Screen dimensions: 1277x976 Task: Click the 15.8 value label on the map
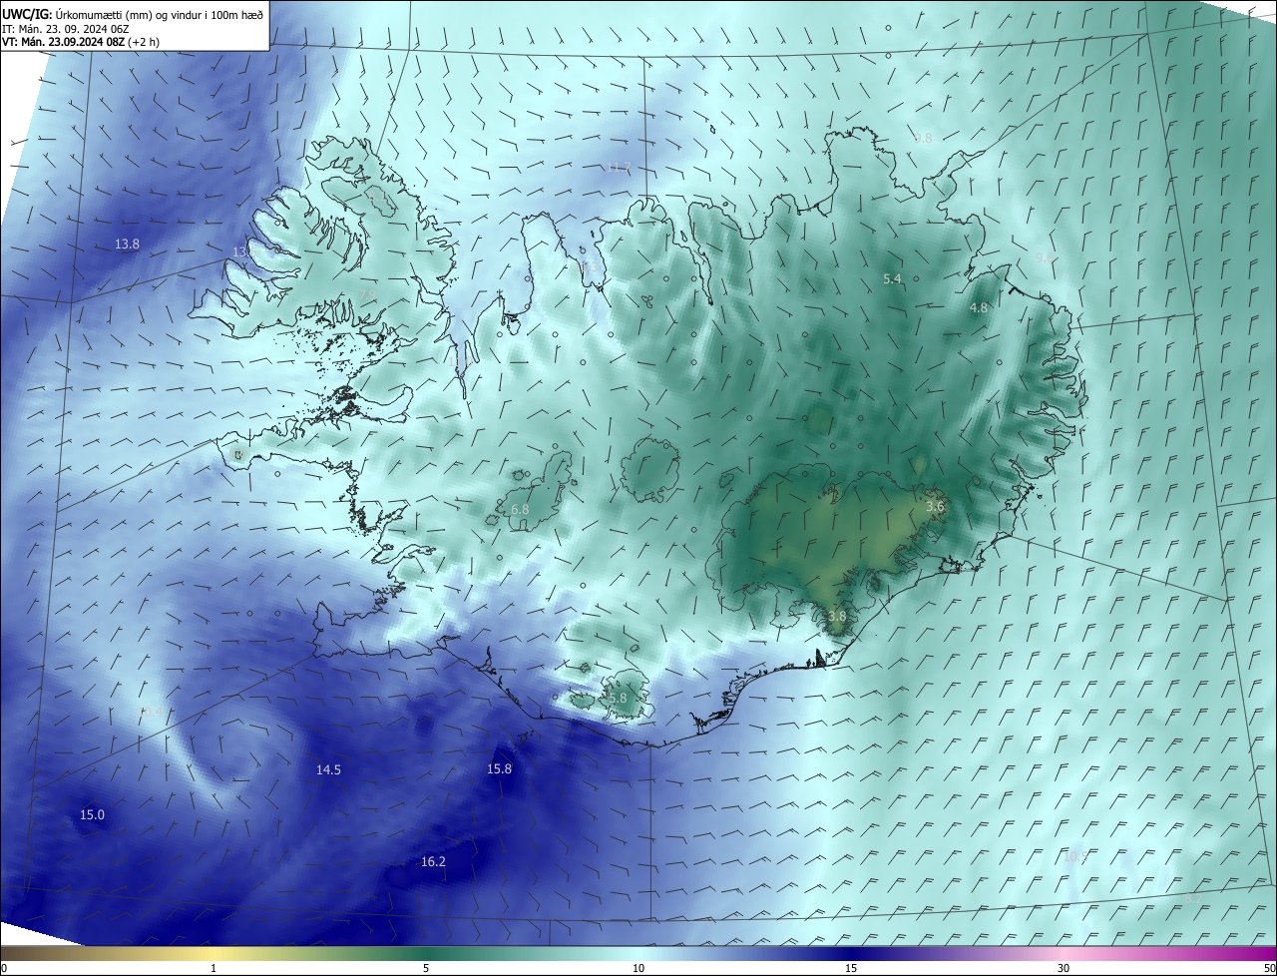tap(499, 768)
